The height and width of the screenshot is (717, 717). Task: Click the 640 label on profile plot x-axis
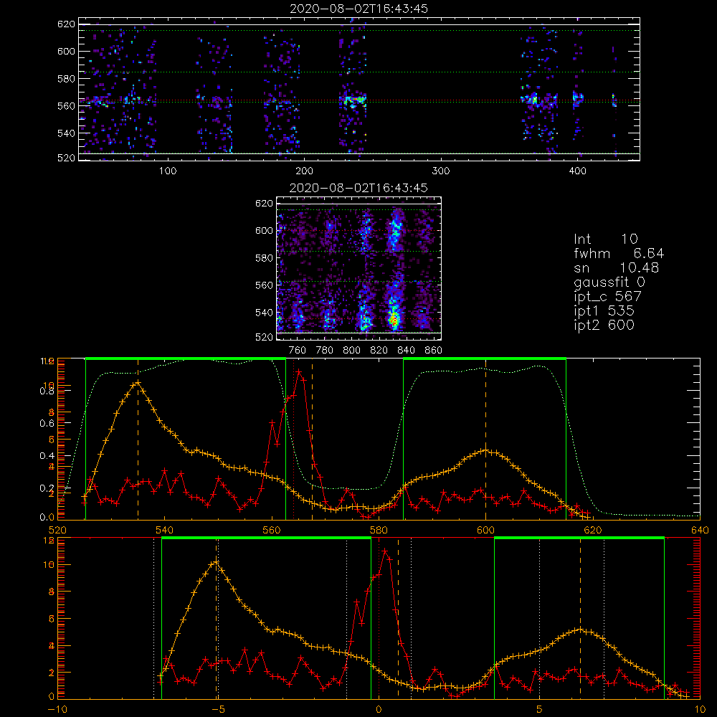point(700,531)
